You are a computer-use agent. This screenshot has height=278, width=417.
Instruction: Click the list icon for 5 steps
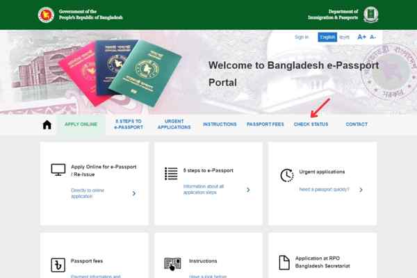(171, 174)
